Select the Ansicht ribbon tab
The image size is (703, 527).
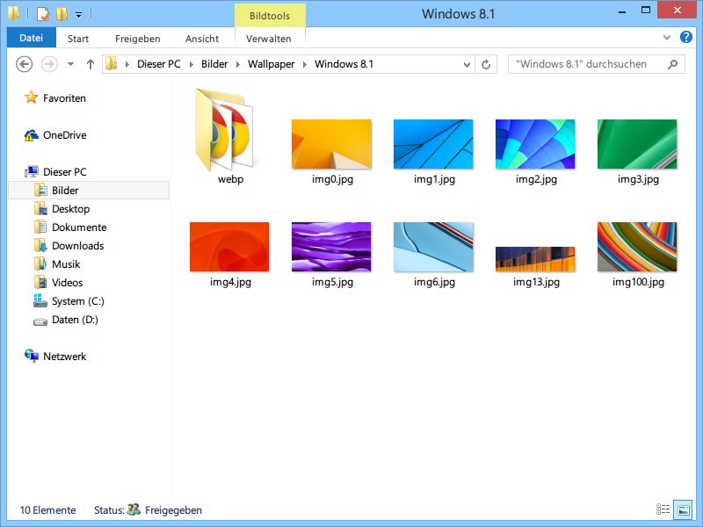pos(202,39)
